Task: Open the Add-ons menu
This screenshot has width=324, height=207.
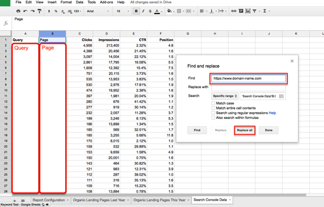Action: (x=106, y=2)
